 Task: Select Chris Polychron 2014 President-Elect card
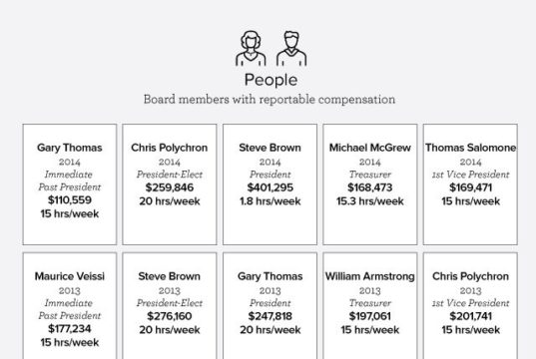[170, 184]
